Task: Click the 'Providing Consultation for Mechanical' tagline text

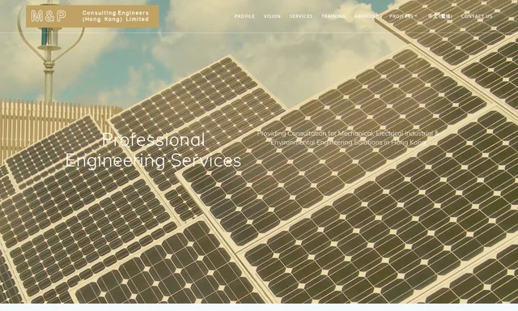Action: pos(348,138)
